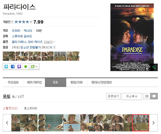This screenshot has height=134, width=161.
Task: Click the 주소복사 button
Action: click(x=132, y=96)
